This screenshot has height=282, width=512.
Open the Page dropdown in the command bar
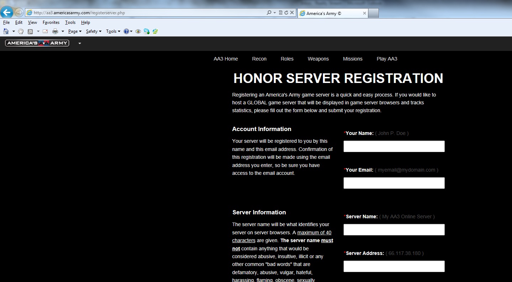click(75, 31)
